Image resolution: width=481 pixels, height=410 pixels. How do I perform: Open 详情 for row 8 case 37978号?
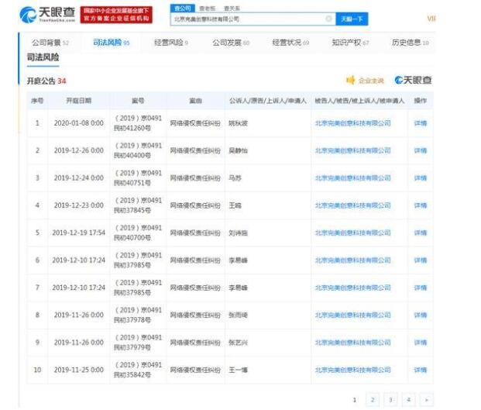pos(421,315)
